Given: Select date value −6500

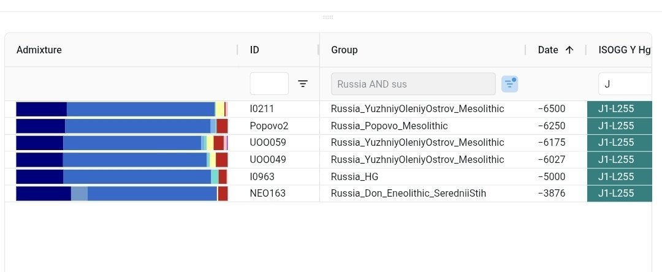Looking at the screenshot, I should point(552,109).
